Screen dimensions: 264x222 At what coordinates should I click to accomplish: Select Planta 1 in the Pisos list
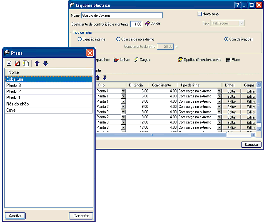tap(49, 98)
